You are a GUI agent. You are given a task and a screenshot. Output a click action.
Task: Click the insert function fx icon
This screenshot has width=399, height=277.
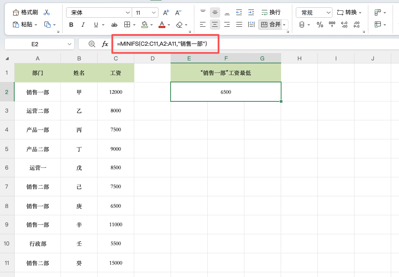[x=105, y=44]
